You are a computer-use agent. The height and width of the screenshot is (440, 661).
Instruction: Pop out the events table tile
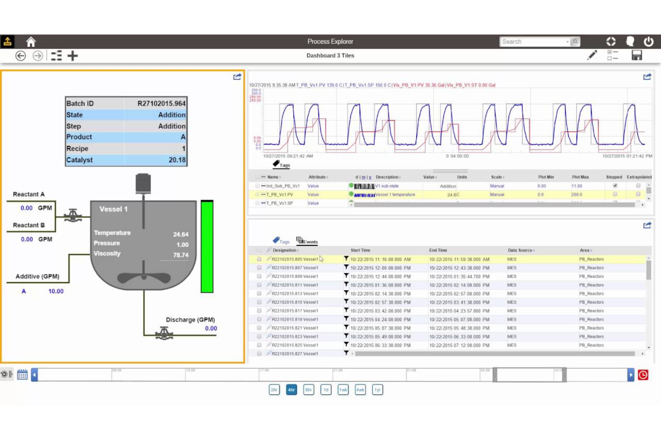647,225
